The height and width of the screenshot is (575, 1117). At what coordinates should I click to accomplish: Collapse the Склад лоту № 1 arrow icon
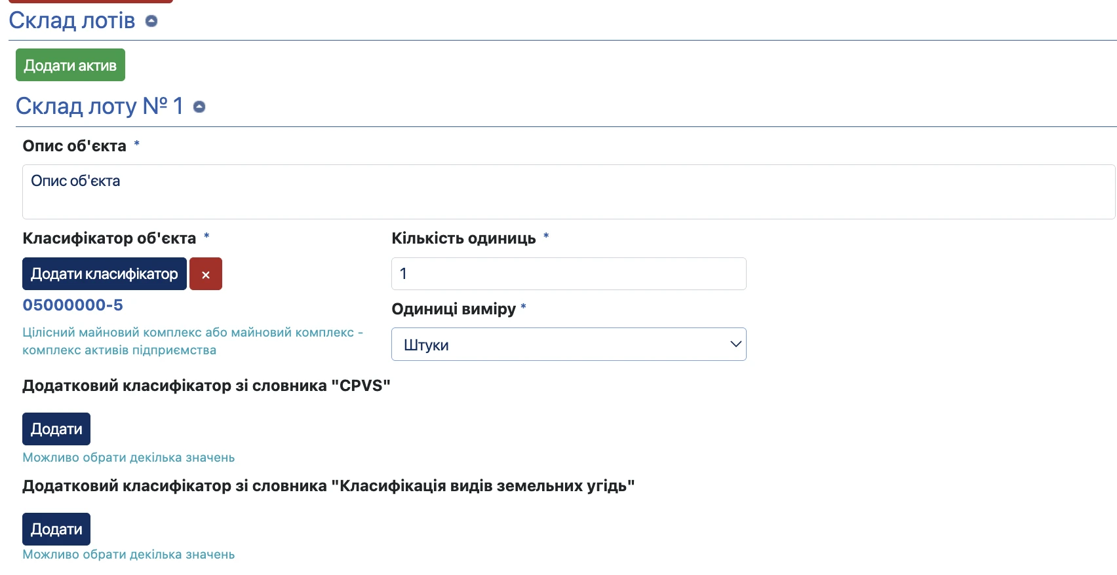pos(199,107)
